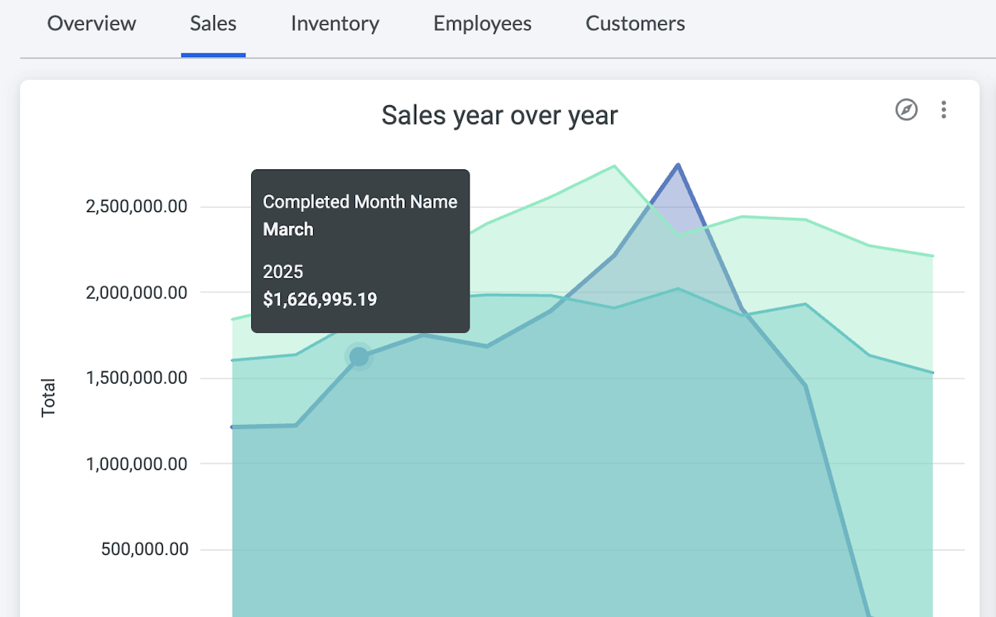Image resolution: width=996 pixels, height=617 pixels.
Task: Click the Sales year over year chart title
Action: pos(499,115)
